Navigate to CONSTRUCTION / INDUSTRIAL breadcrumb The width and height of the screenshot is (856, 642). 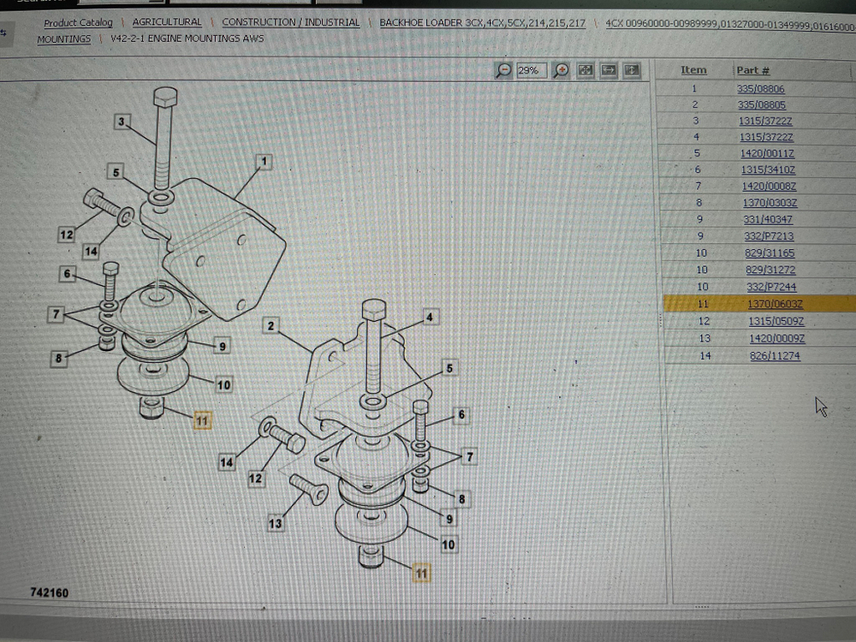point(290,22)
